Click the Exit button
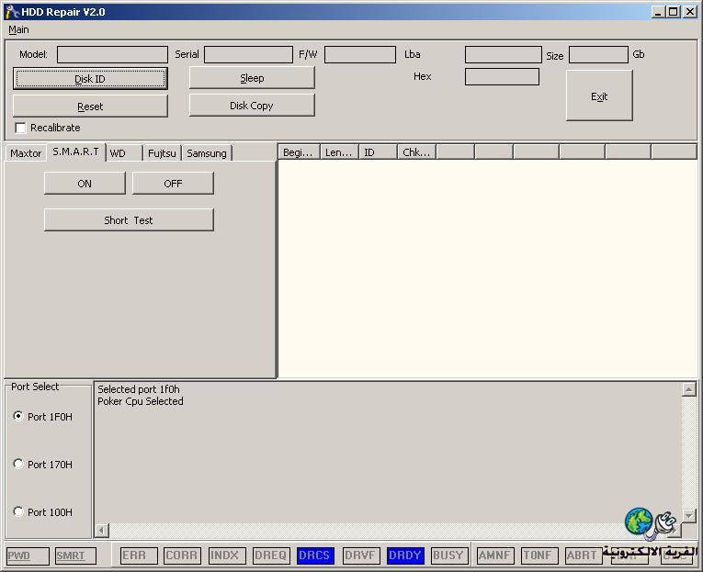 (x=599, y=95)
